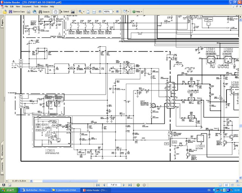Open the Document menu
242x193 pixels.
[27, 7]
